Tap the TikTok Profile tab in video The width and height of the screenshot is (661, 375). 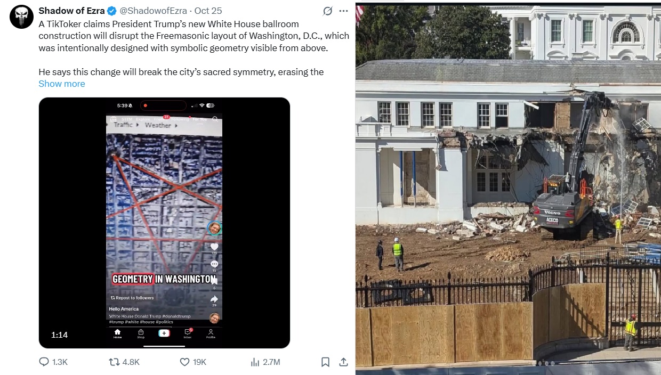point(211,333)
